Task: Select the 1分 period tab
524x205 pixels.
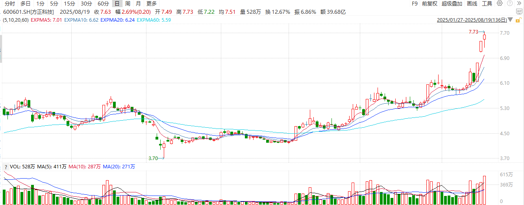Action: click(x=40, y=4)
